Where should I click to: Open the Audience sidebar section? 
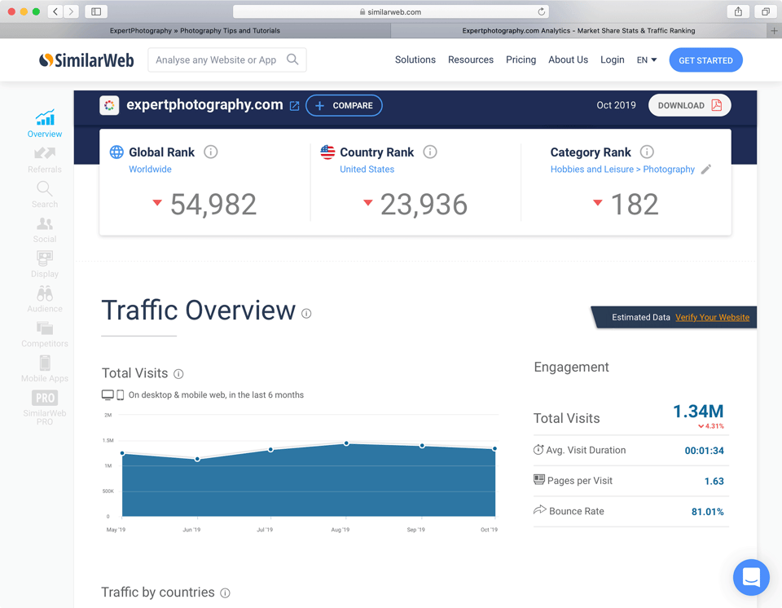pos(44,299)
